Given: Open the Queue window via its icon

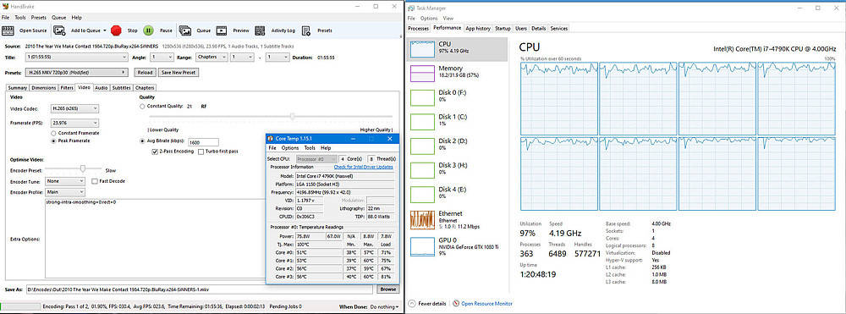Looking at the screenshot, I should click(x=185, y=30).
